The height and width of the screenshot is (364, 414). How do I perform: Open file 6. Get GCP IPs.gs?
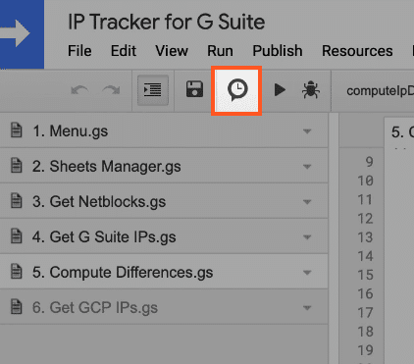click(x=164, y=308)
